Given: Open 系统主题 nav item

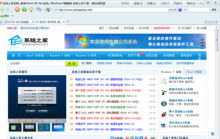Looking at the screenshot, I should 151,55.
